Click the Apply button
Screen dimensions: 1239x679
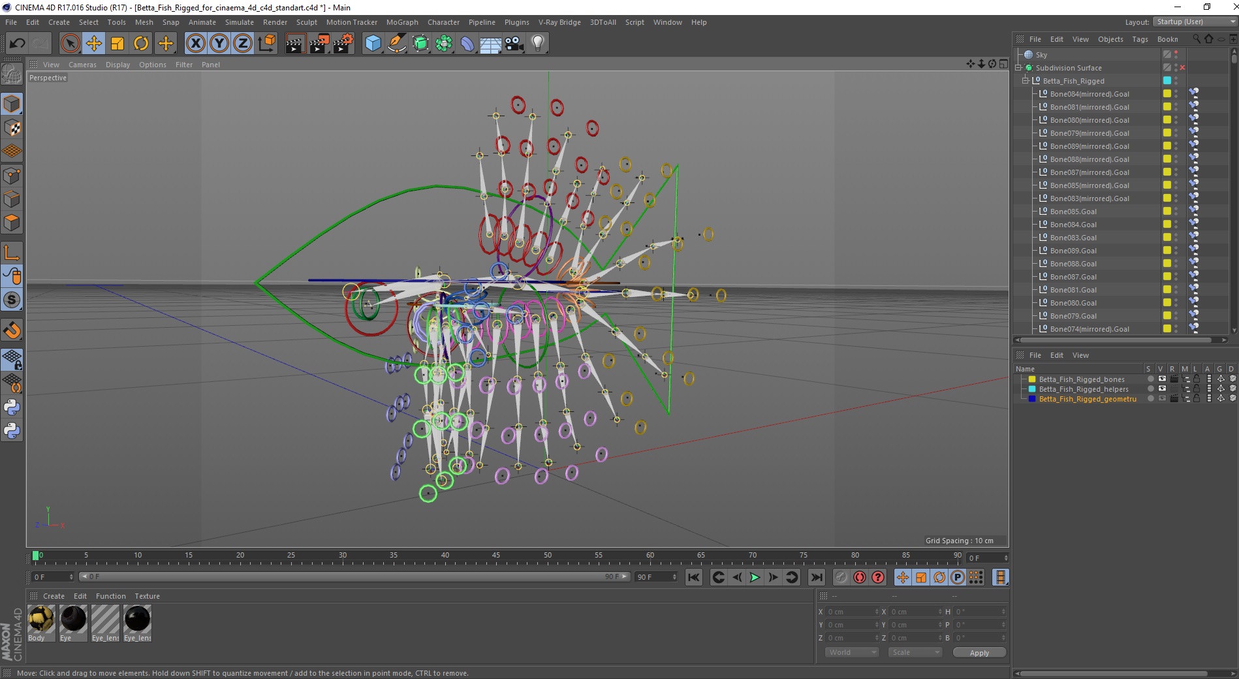[979, 652]
